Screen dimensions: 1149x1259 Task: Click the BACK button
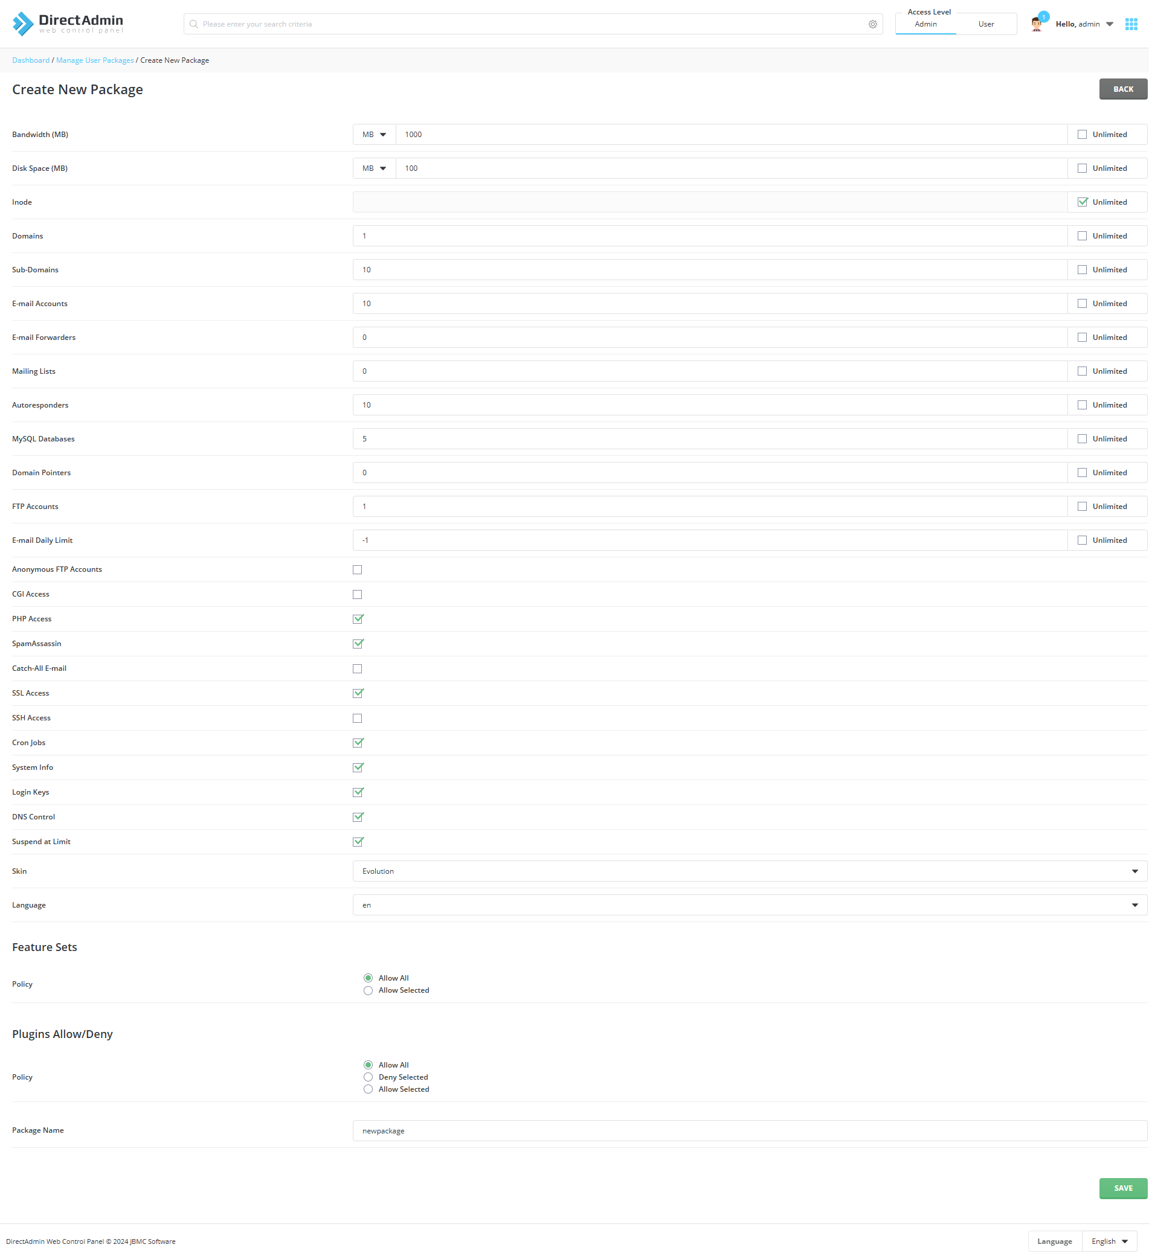point(1123,89)
